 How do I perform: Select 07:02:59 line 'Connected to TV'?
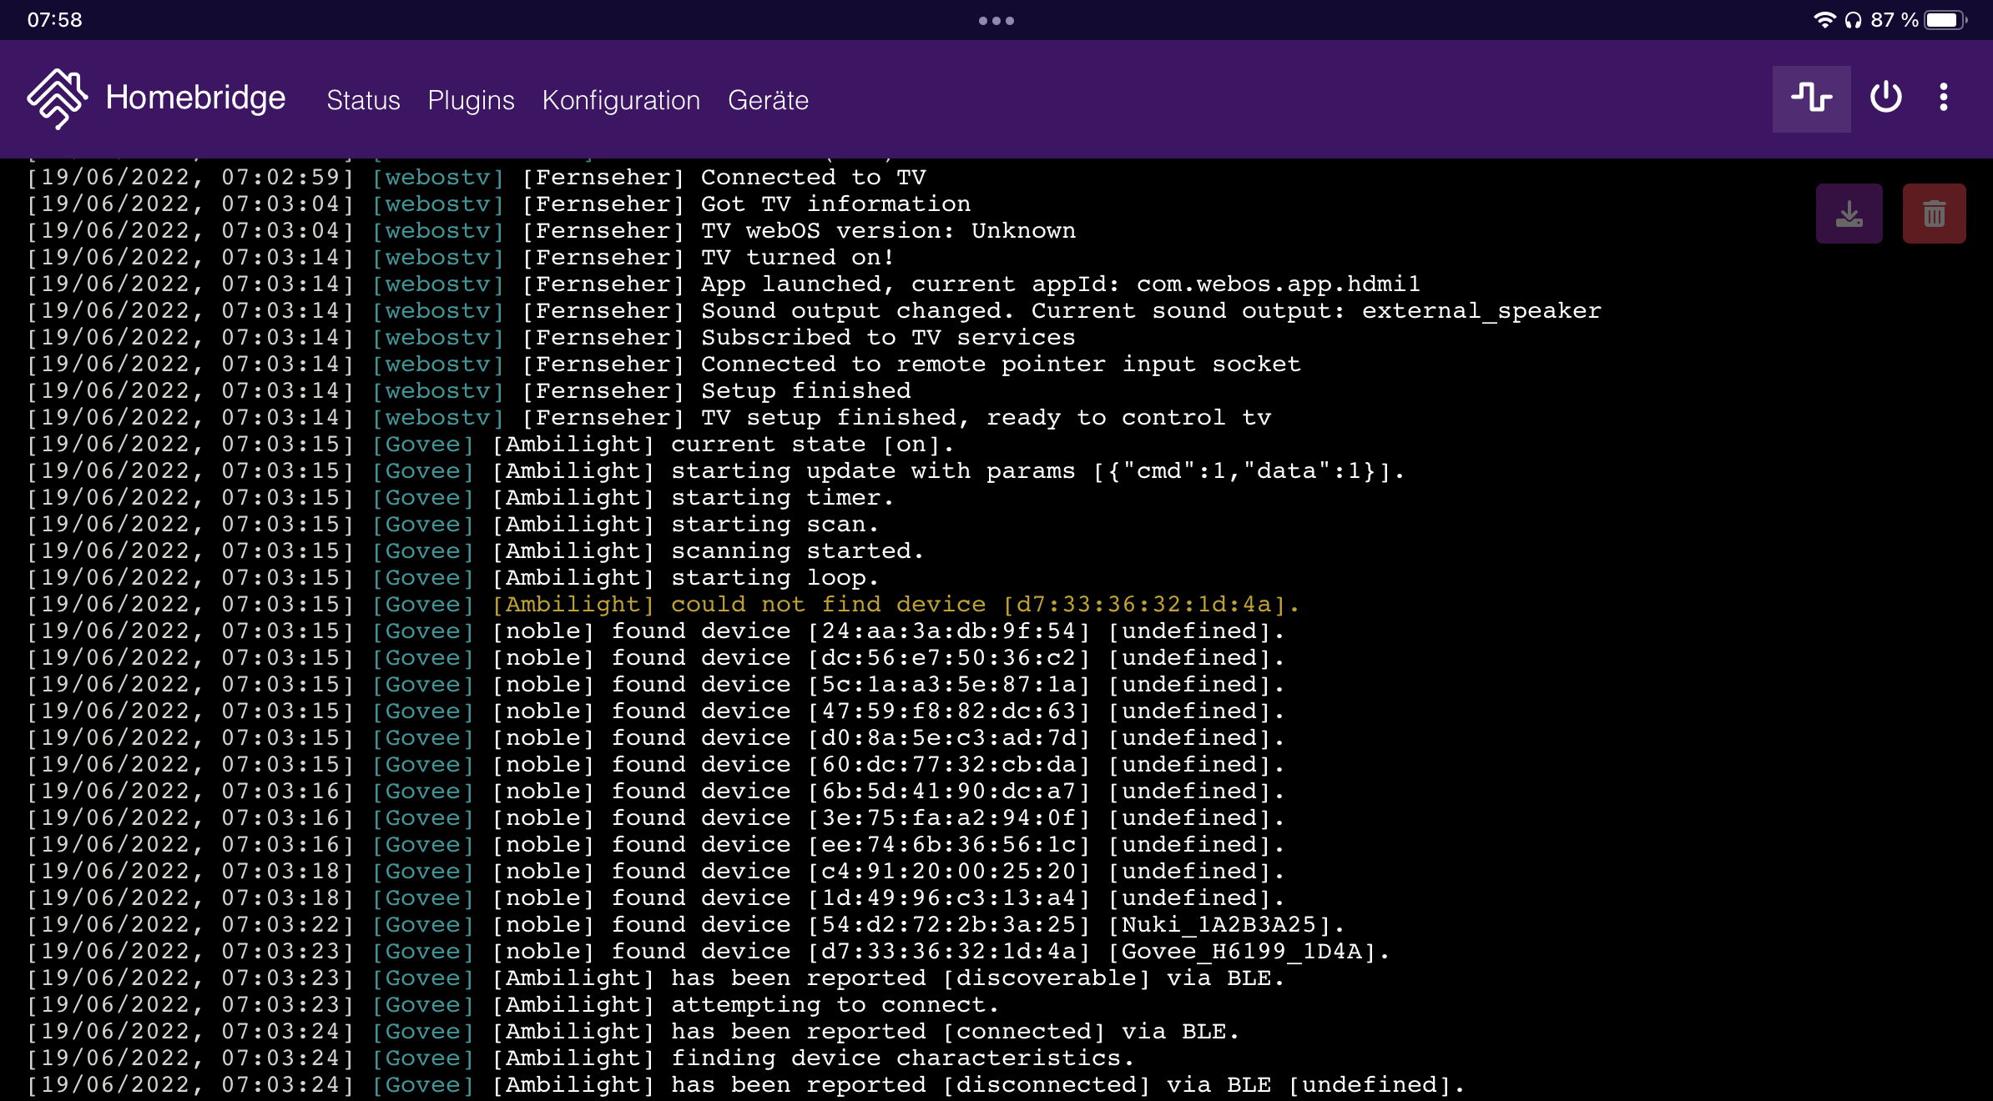(477, 178)
